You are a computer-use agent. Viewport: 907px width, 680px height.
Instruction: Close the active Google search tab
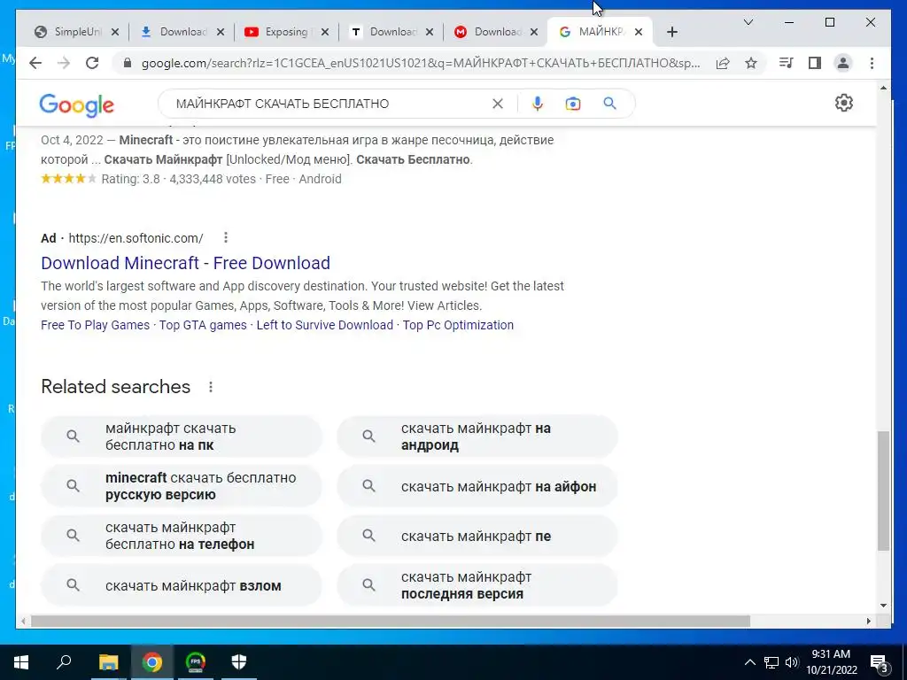639,33
